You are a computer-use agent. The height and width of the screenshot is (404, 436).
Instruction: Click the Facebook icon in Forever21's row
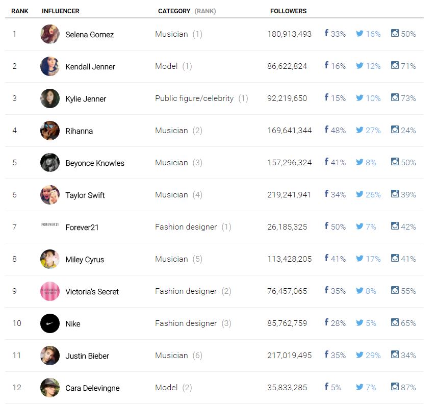click(326, 226)
